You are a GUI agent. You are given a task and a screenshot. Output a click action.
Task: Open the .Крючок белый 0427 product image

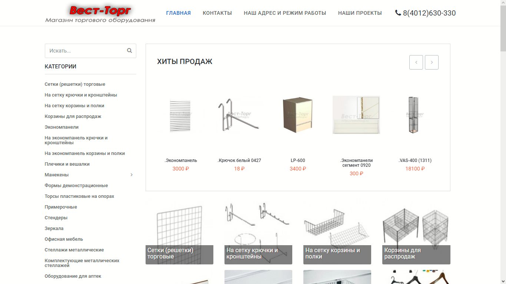pyautogui.click(x=239, y=115)
